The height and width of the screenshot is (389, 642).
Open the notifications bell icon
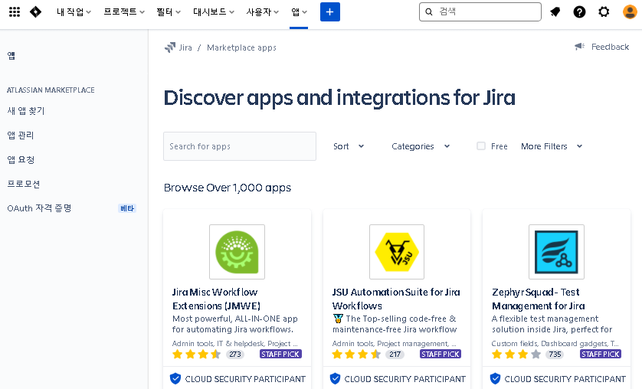coord(555,11)
